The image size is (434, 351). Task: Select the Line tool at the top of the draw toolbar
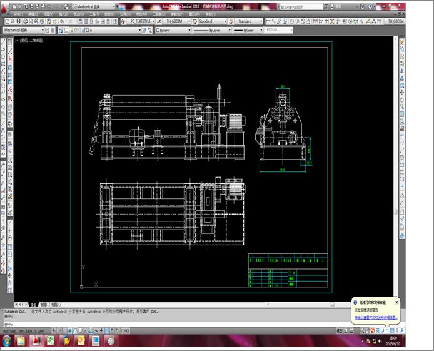(3, 43)
